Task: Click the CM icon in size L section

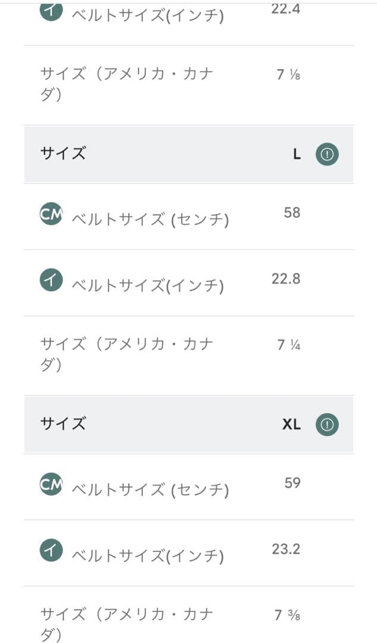Action: pyautogui.click(x=51, y=216)
